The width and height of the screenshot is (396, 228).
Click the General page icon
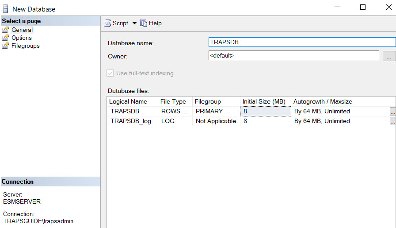(6, 30)
